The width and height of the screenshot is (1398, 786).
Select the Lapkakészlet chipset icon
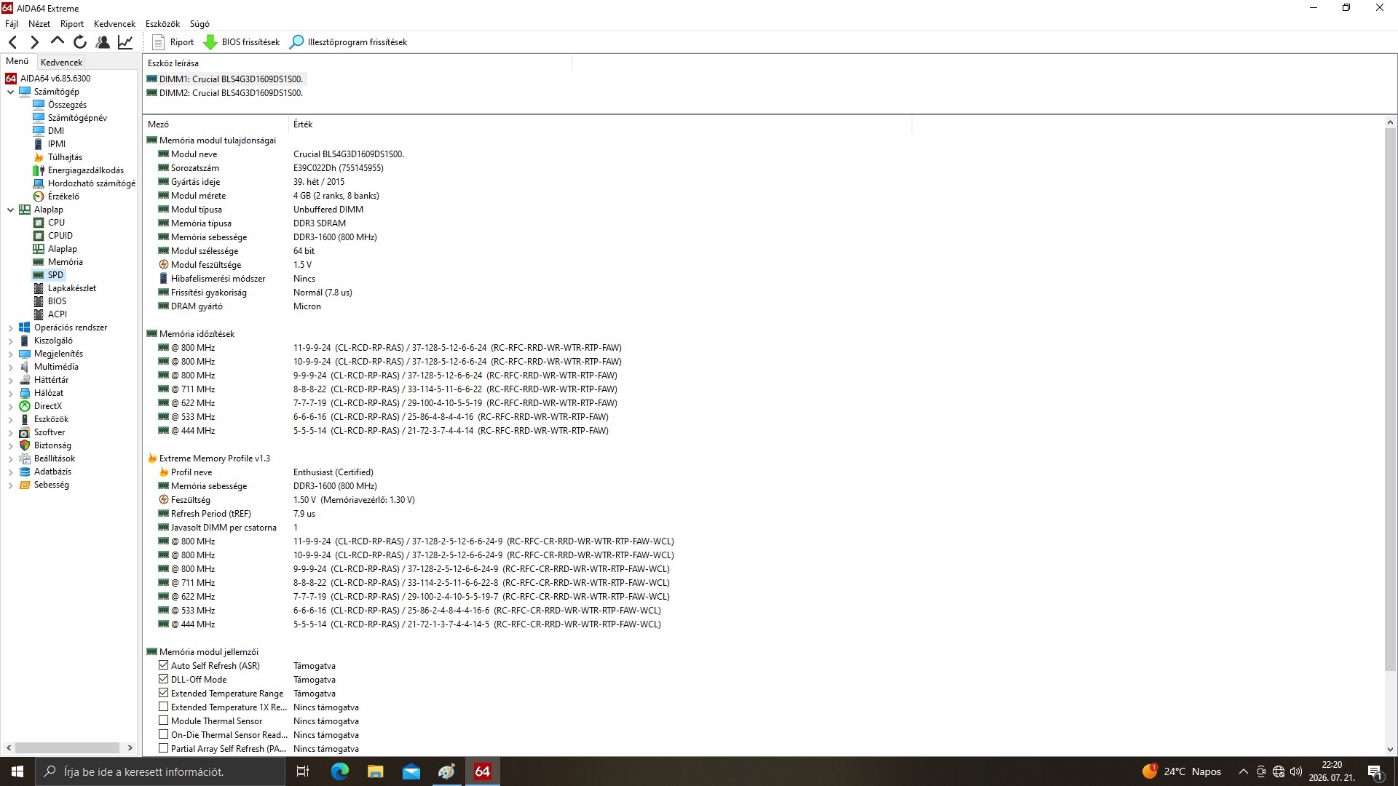pyautogui.click(x=39, y=288)
